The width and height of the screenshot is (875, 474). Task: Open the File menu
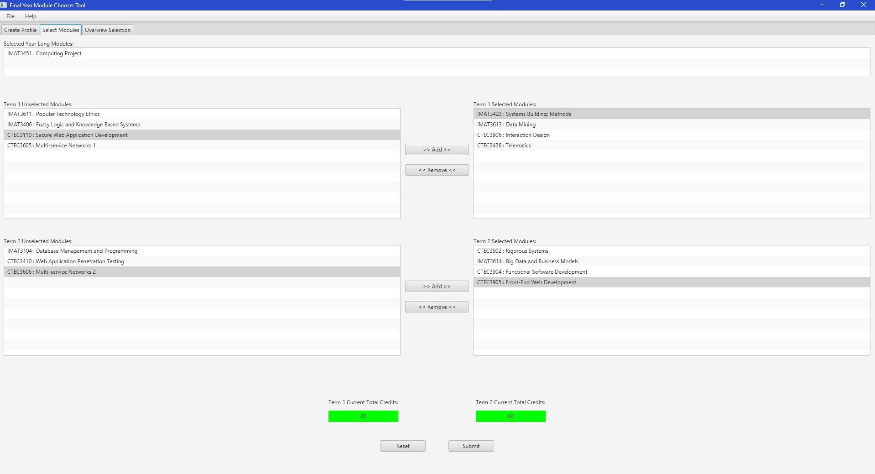[10, 16]
